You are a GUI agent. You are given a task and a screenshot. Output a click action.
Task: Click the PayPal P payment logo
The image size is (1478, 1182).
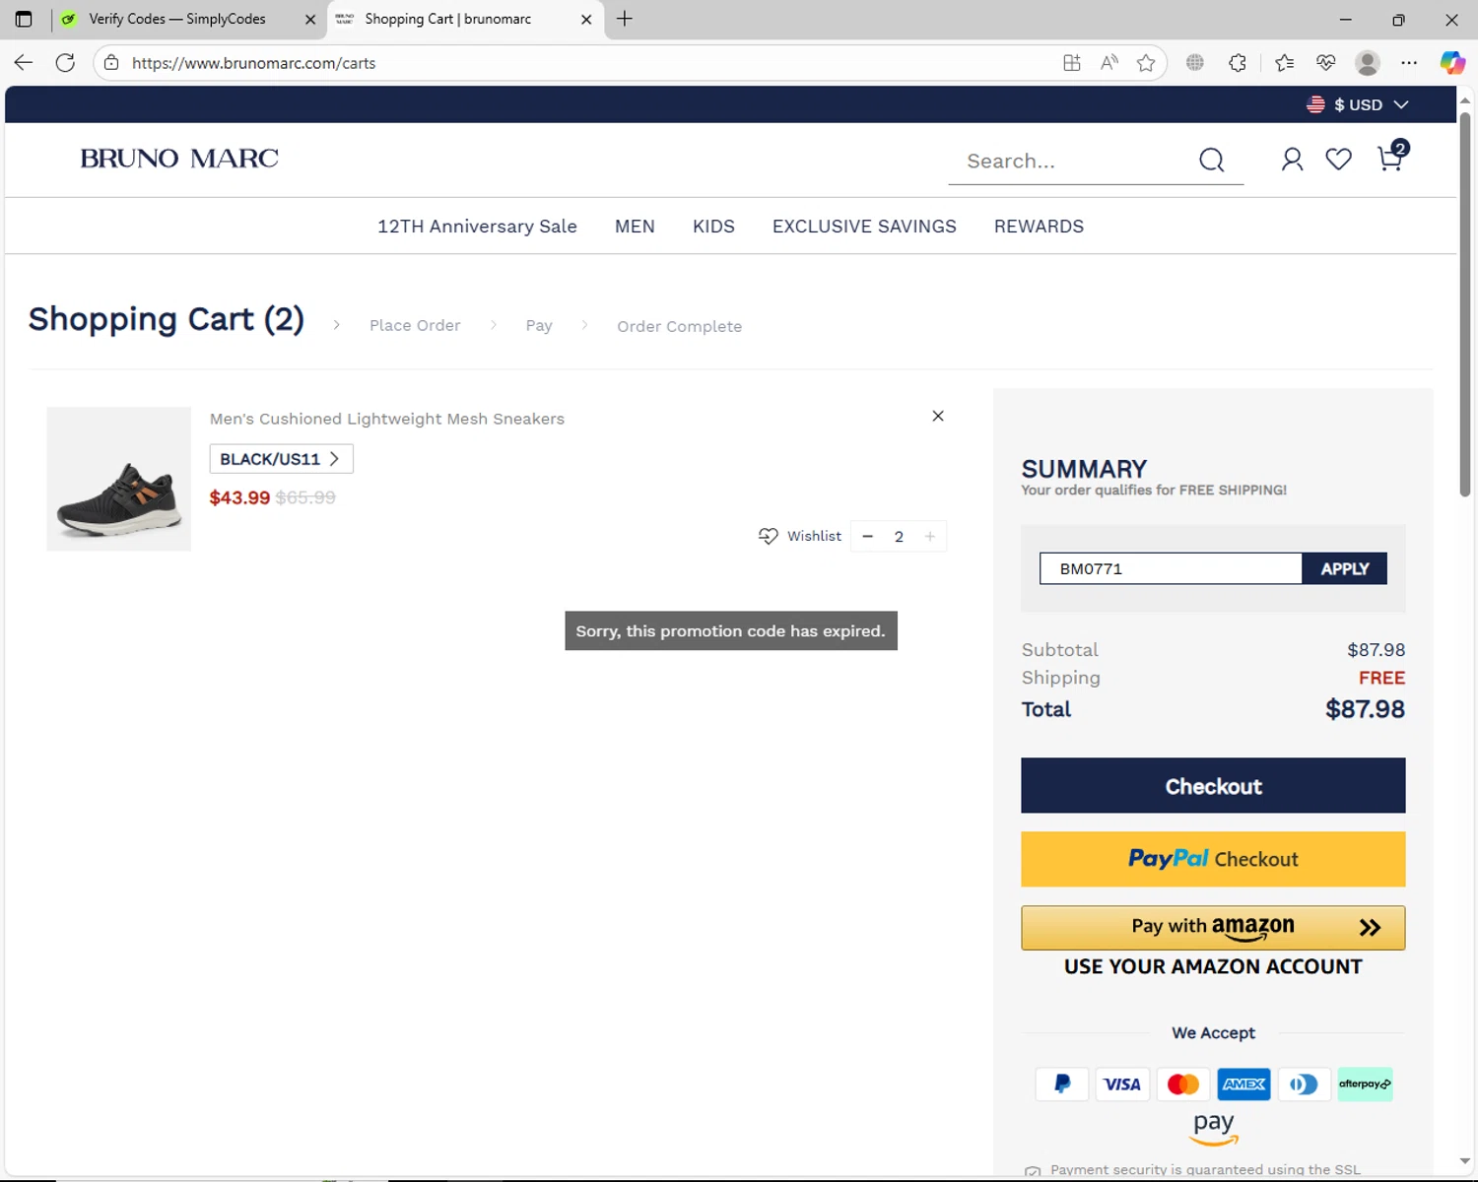[1062, 1084]
